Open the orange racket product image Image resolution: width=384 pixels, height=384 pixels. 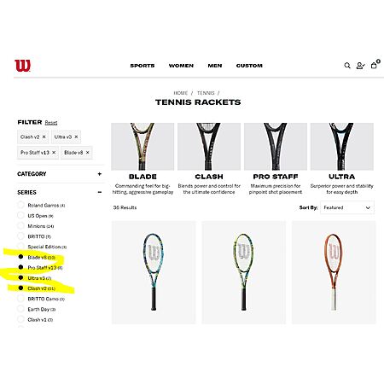334,272
